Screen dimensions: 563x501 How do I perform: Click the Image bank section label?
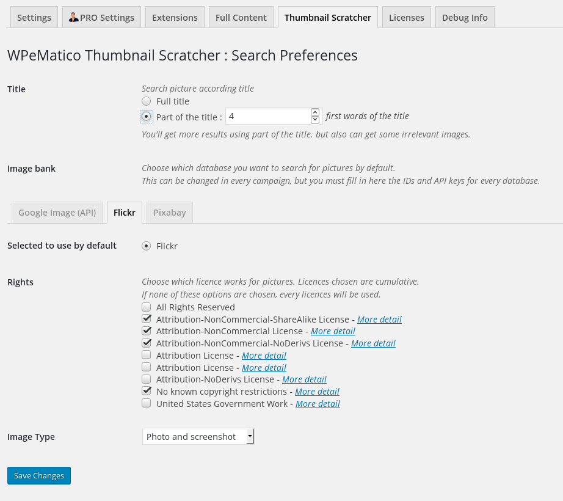click(x=32, y=169)
